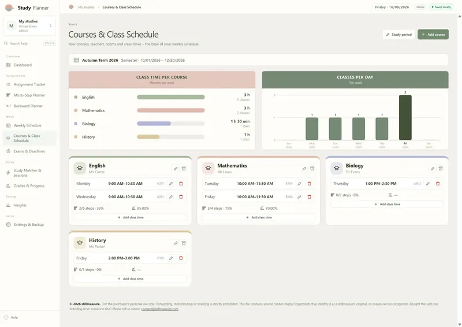
Task: Click the Saved locally status badge
Action: point(441,7)
